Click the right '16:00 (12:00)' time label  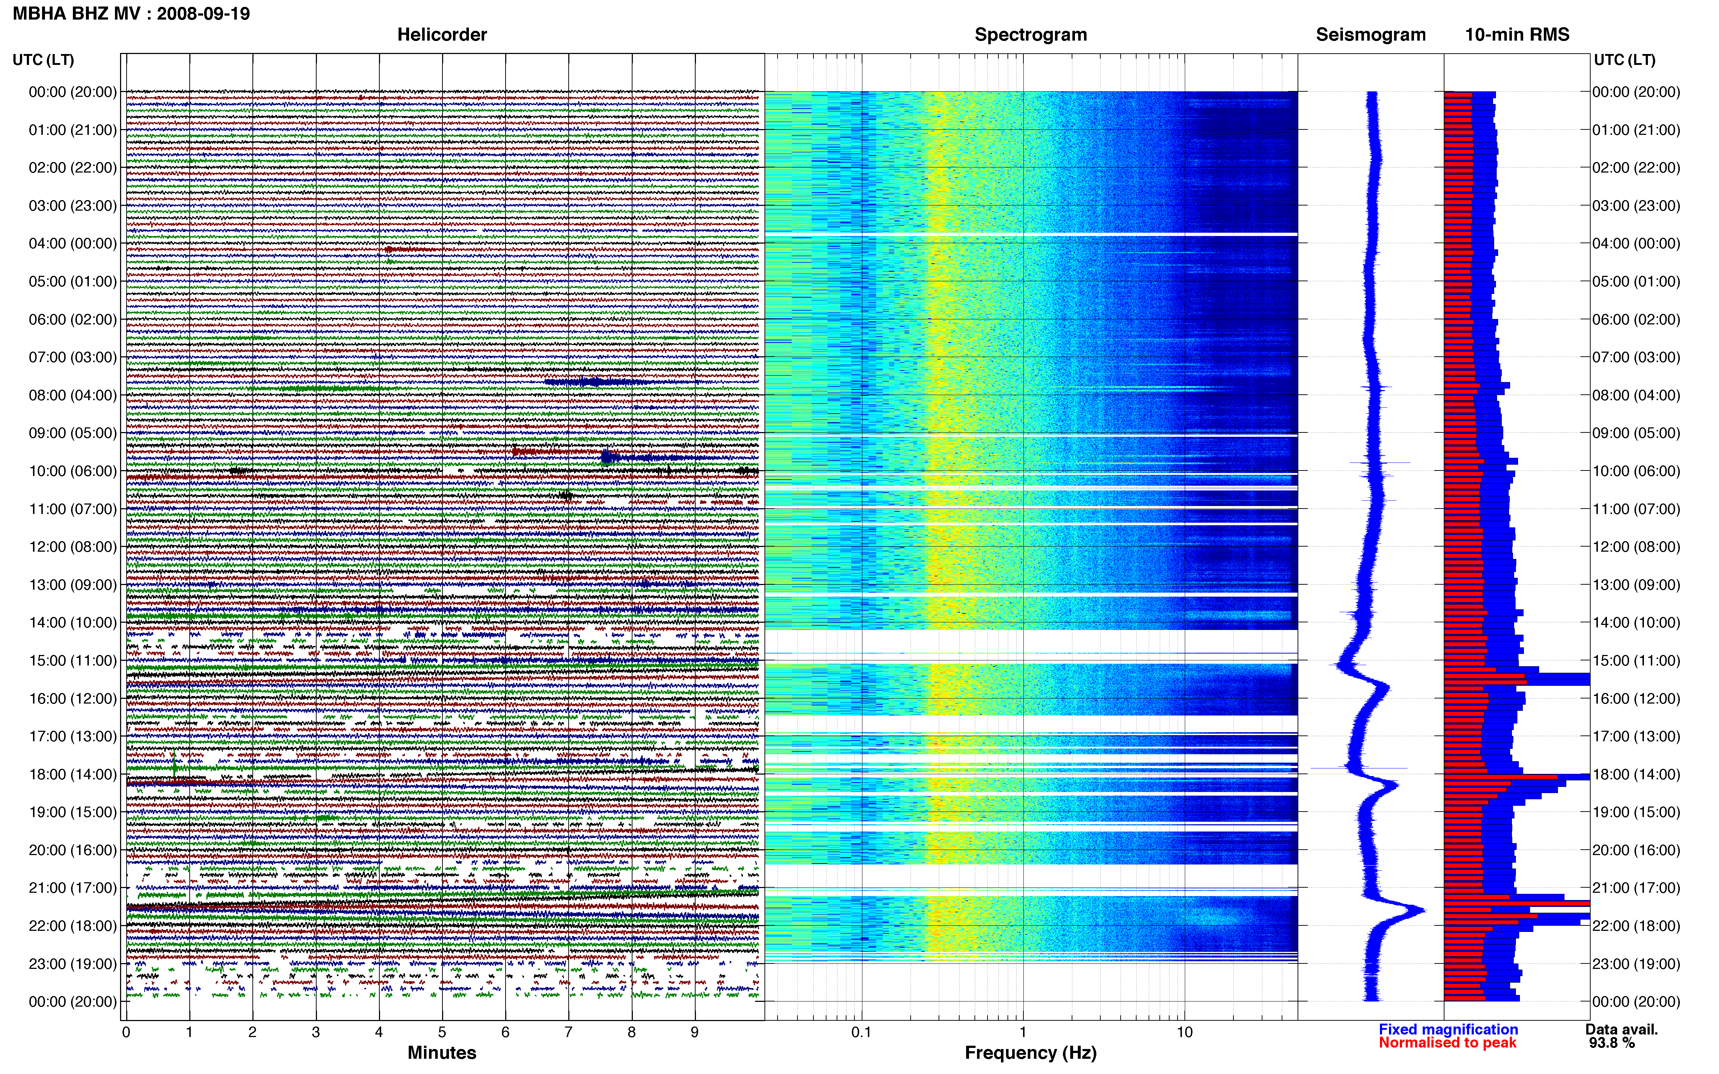pyautogui.click(x=1636, y=698)
